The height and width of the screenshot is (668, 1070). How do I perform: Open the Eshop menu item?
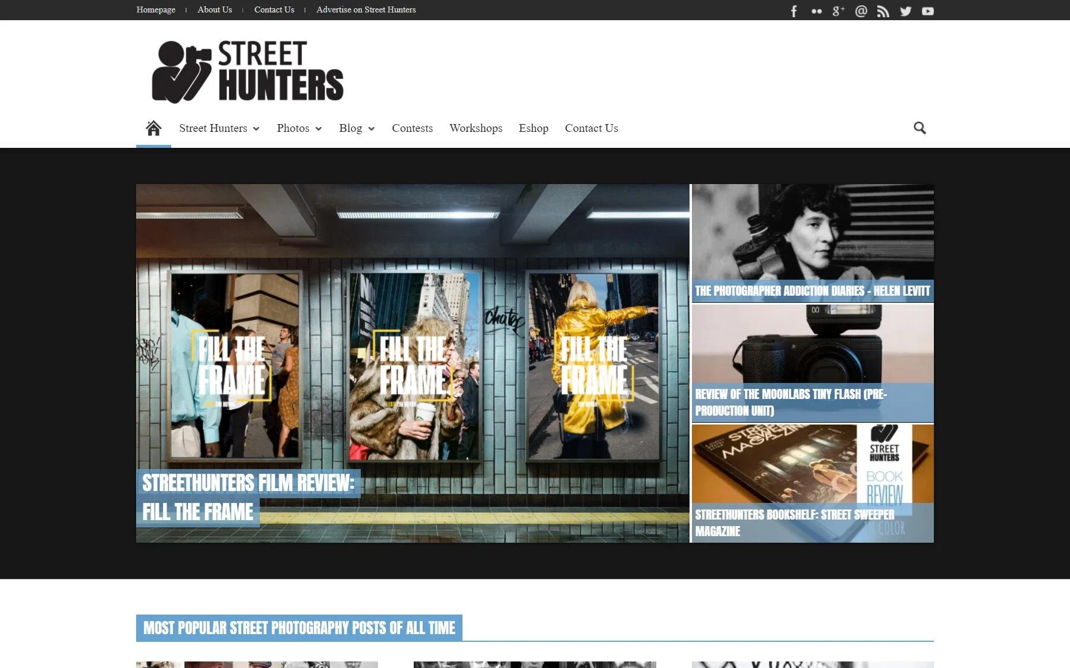click(x=533, y=128)
